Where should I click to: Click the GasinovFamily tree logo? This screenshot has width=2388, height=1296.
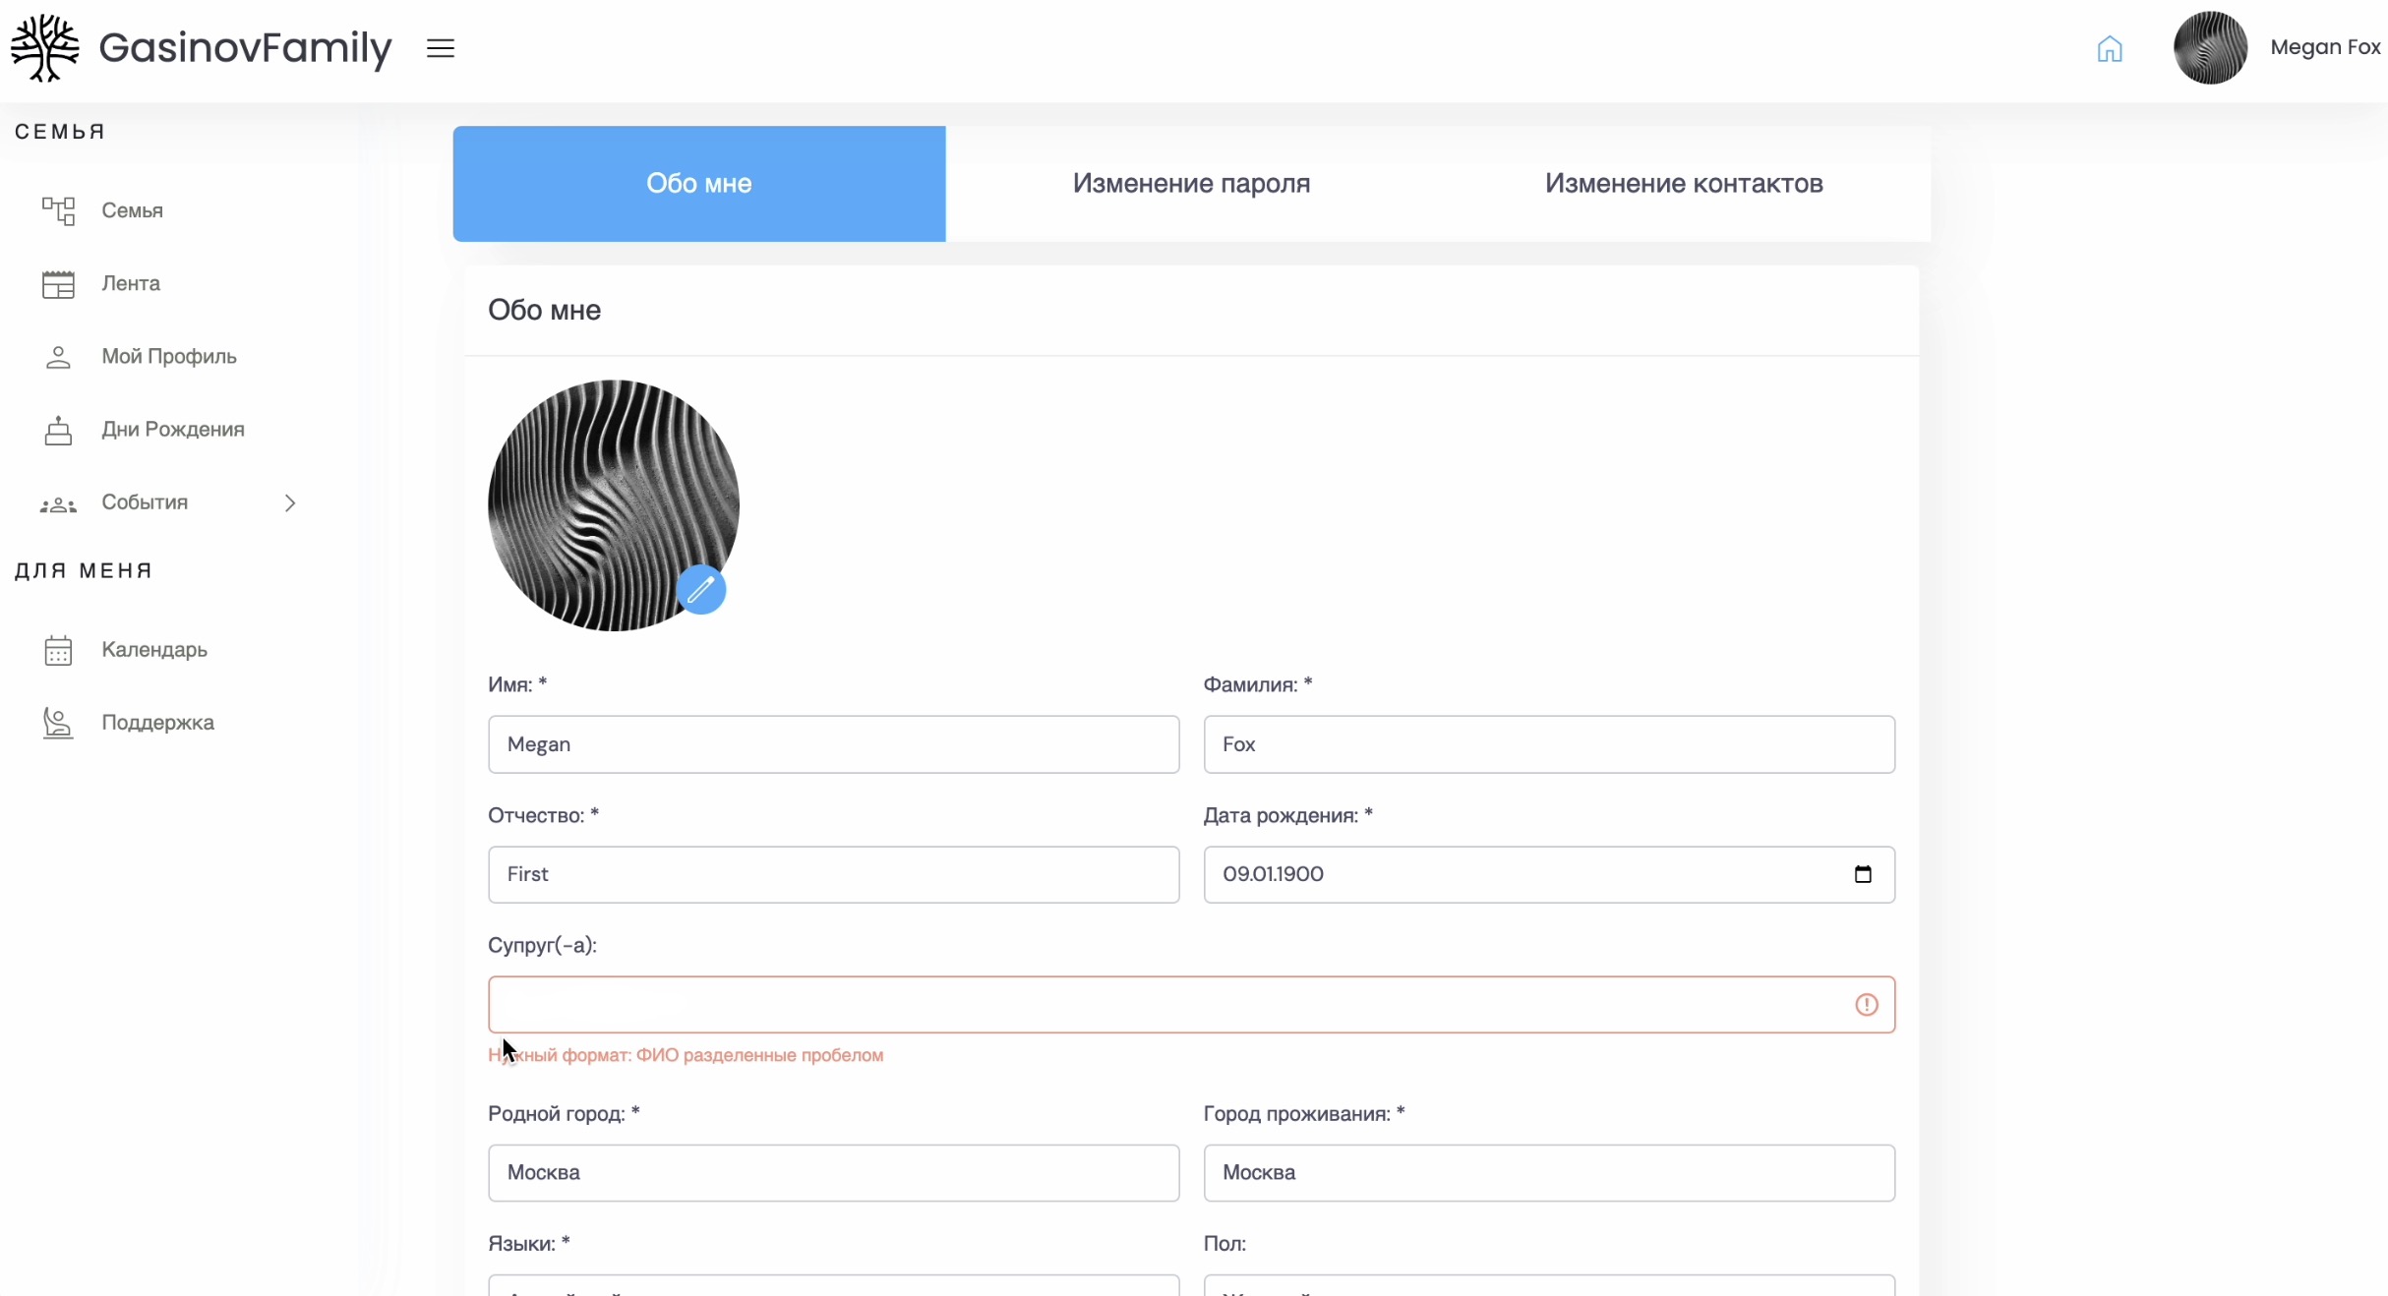point(44,47)
